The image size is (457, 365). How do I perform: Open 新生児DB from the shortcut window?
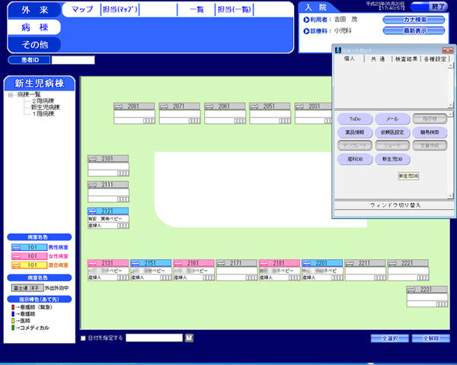392,159
